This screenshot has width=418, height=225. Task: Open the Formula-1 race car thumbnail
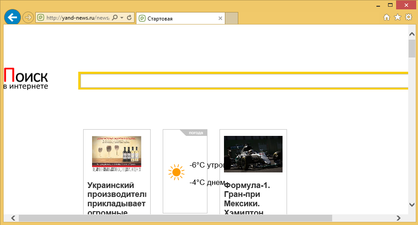pos(253,154)
